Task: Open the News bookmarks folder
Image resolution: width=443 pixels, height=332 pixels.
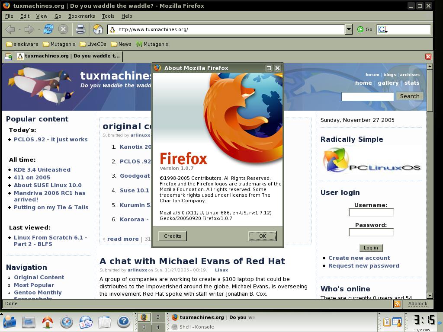Action: pos(121,44)
